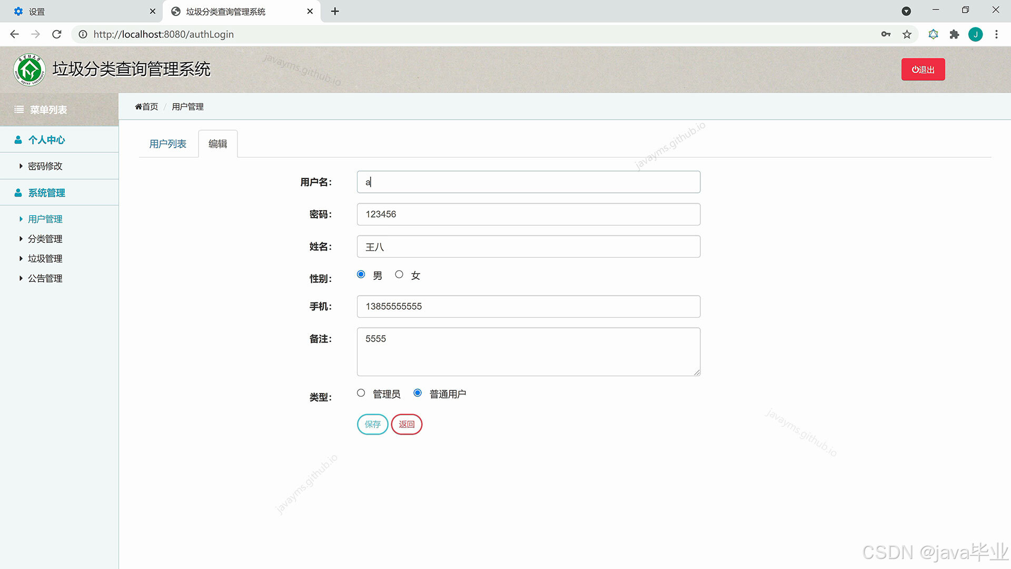This screenshot has width=1011, height=569.
Task: Click the 菜单列表 list icon
Action: pos(19,110)
